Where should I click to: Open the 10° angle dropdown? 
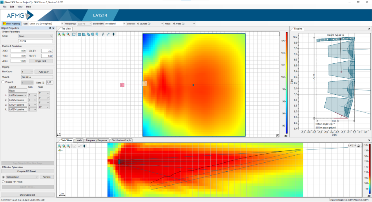click(x=44, y=107)
